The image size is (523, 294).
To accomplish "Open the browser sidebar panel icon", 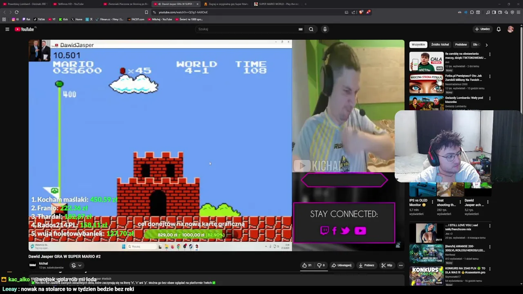I will (x=494, y=12).
